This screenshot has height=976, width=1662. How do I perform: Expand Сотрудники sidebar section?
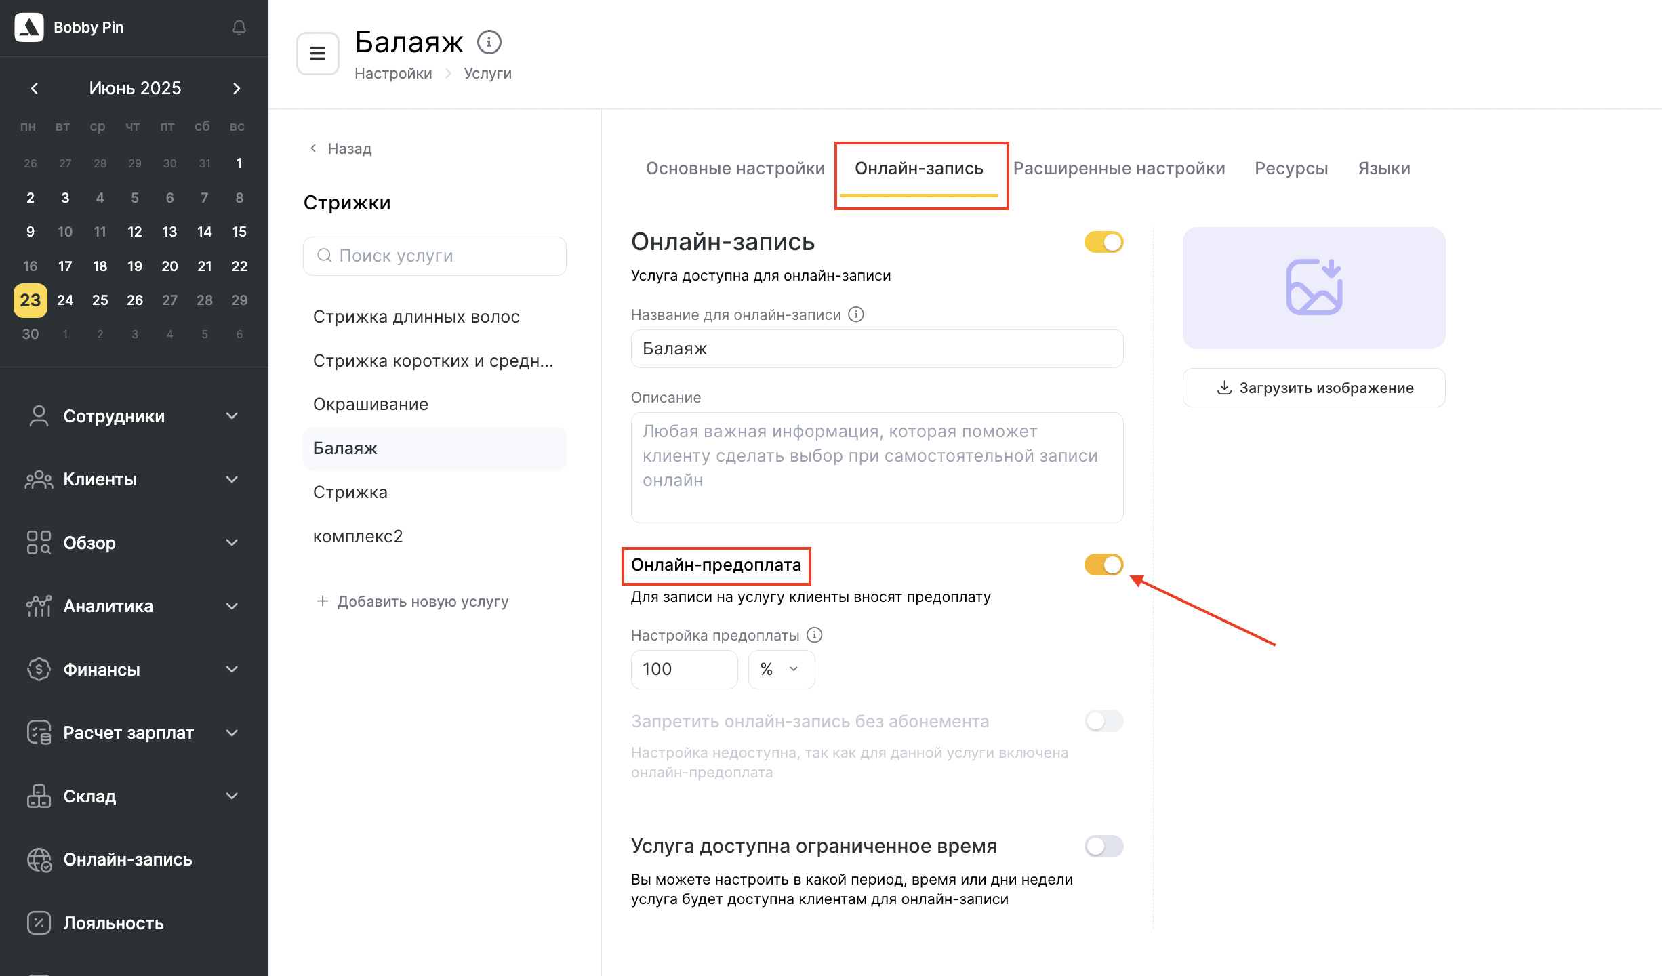click(x=134, y=416)
